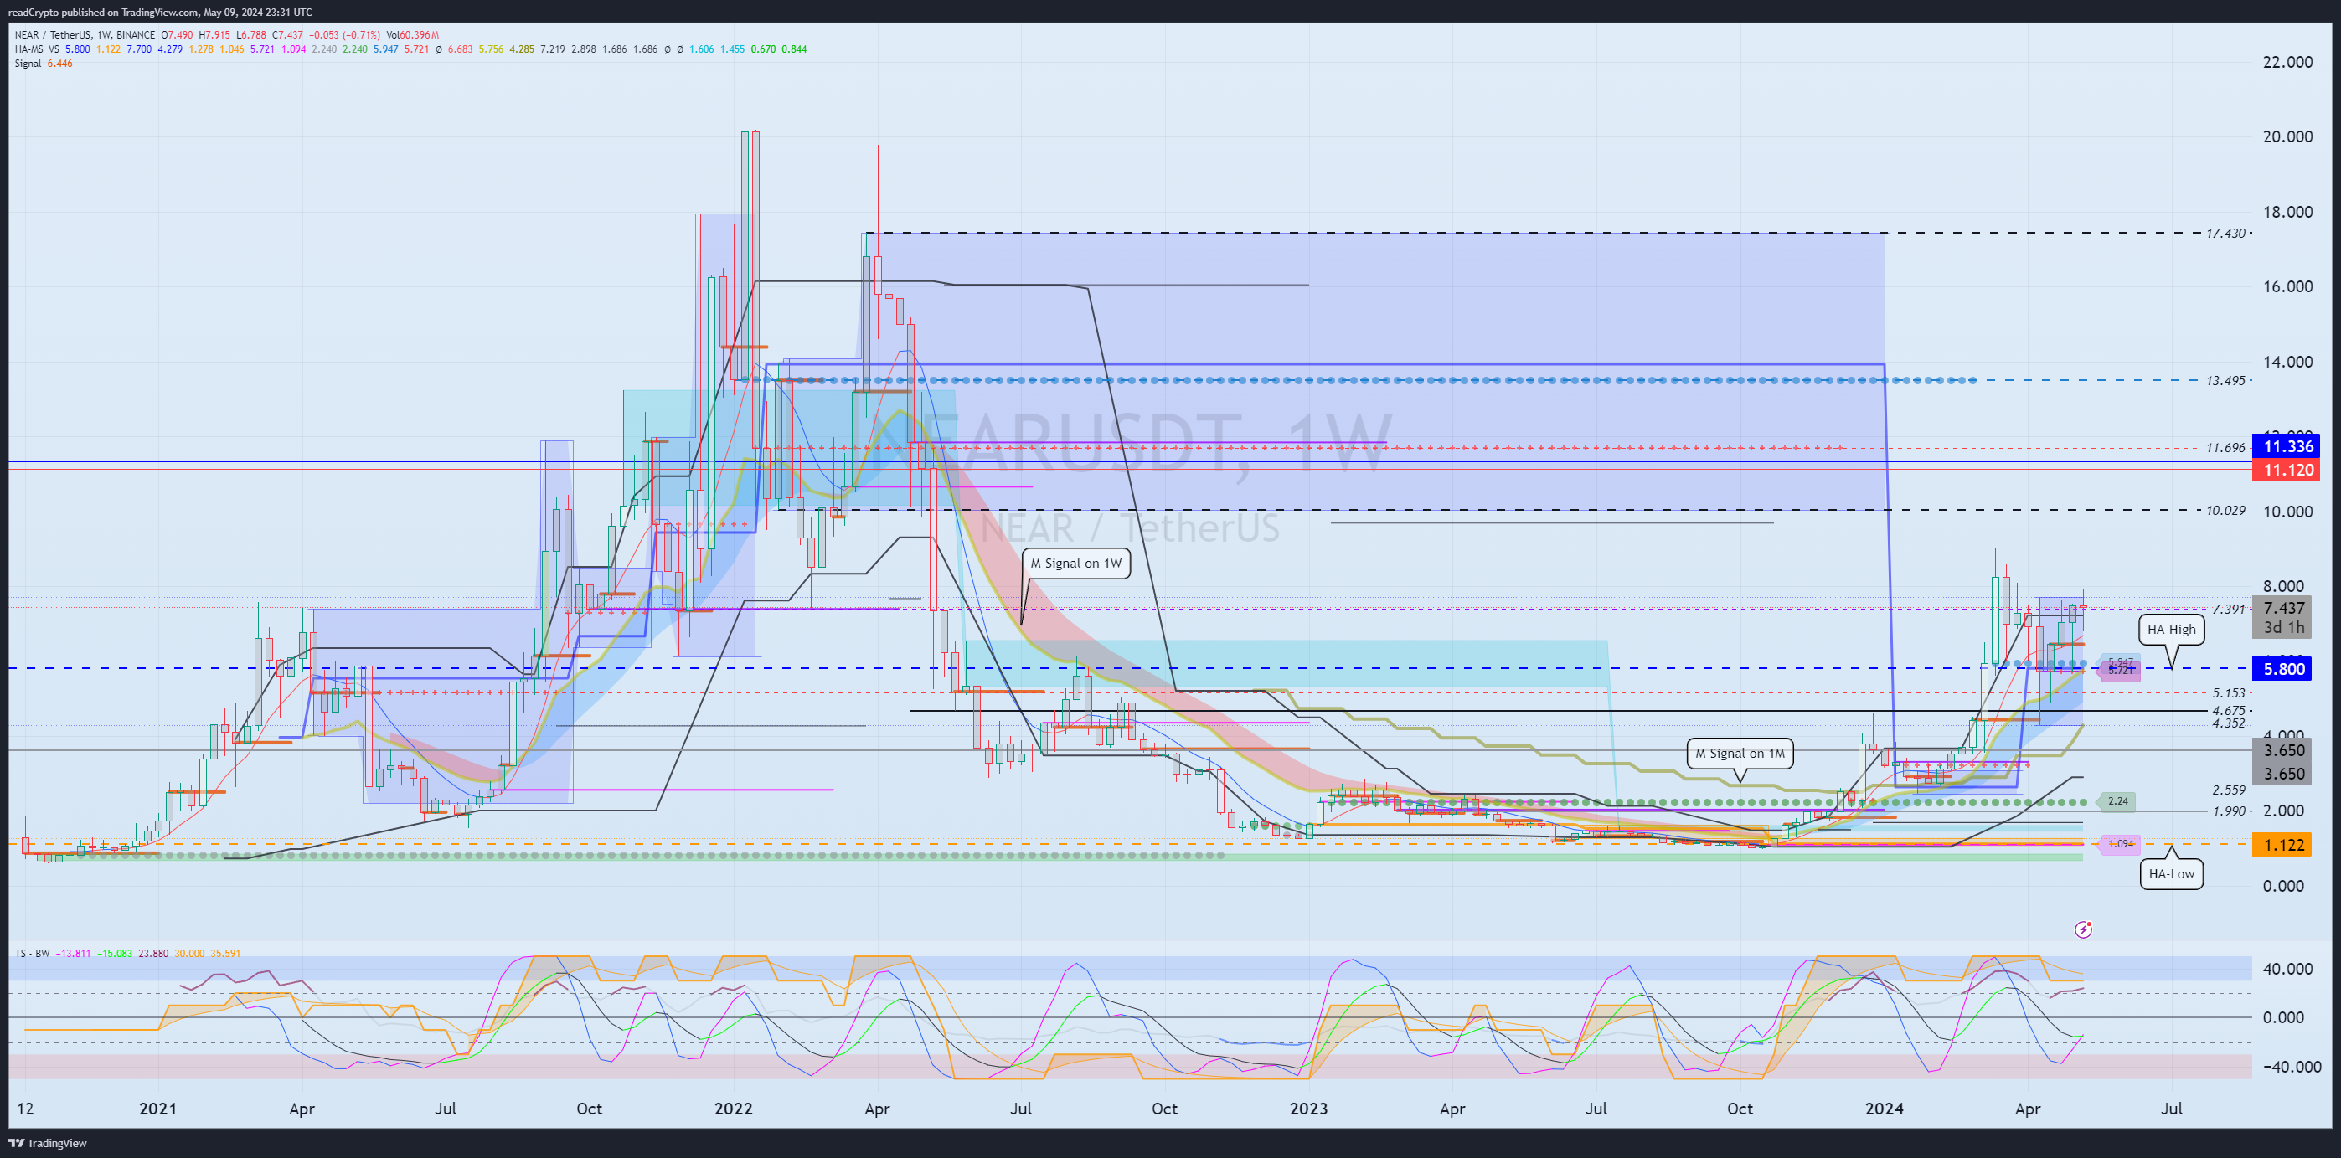
Task: Click the 10.029 dashed level label
Action: tap(2225, 511)
